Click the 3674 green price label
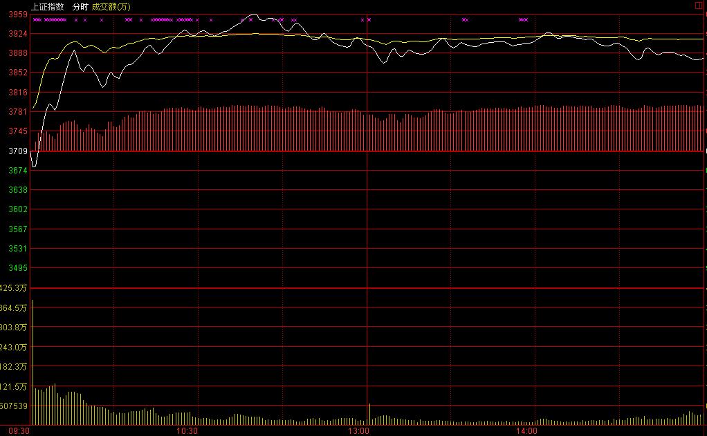Screen dimensions: 707x436 tap(19, 171)
